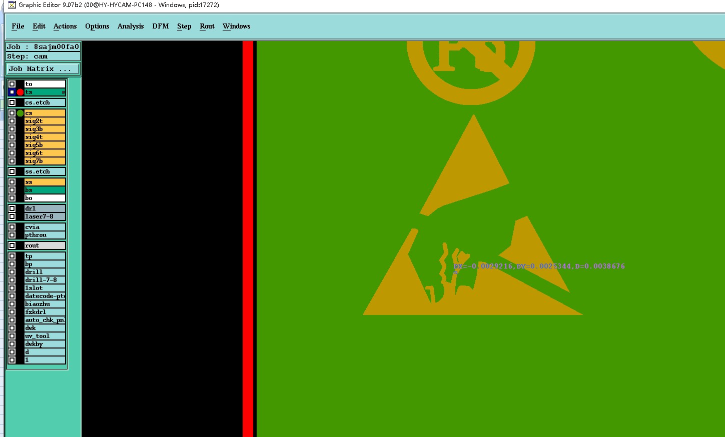
Task: Click the Graphic Editor title bar icon
Action: [12, 5]
